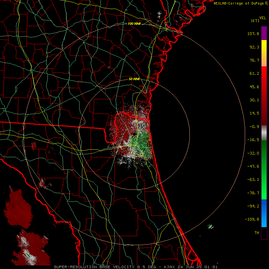The image size is (269, 269).
Task: Click the [KT] units label
Action: (x=255, y=21)
